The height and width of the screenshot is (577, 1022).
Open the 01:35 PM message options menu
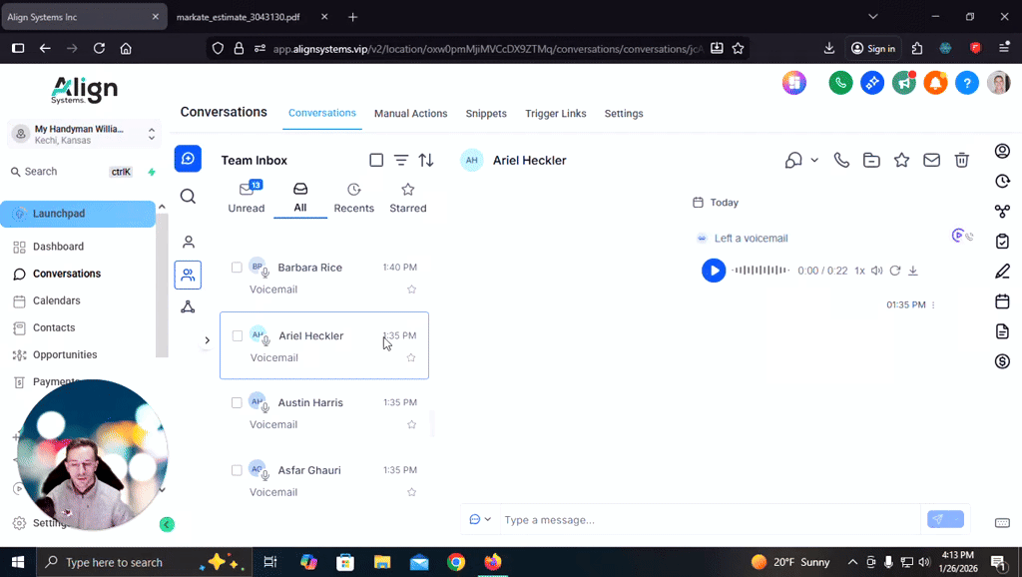click(933, 305)
